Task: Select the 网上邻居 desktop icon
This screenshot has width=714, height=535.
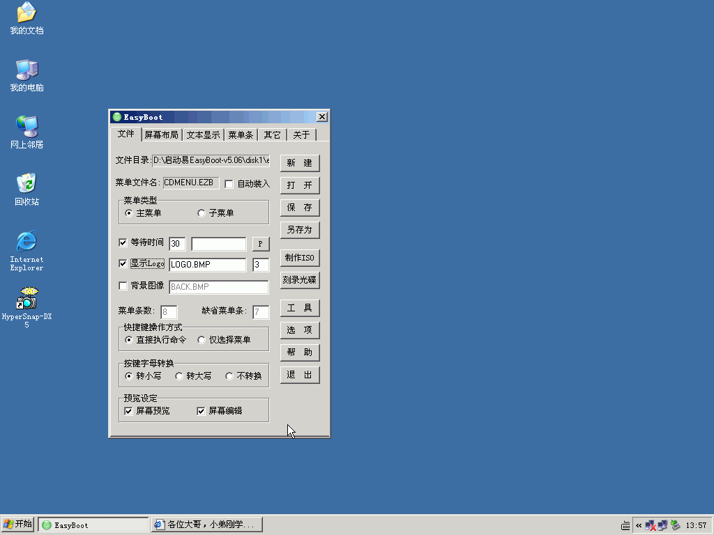Action: point(26,132)
